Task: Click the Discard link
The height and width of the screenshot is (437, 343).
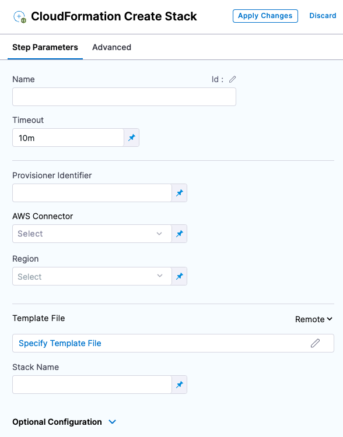Action: click(x=323, y=16)
